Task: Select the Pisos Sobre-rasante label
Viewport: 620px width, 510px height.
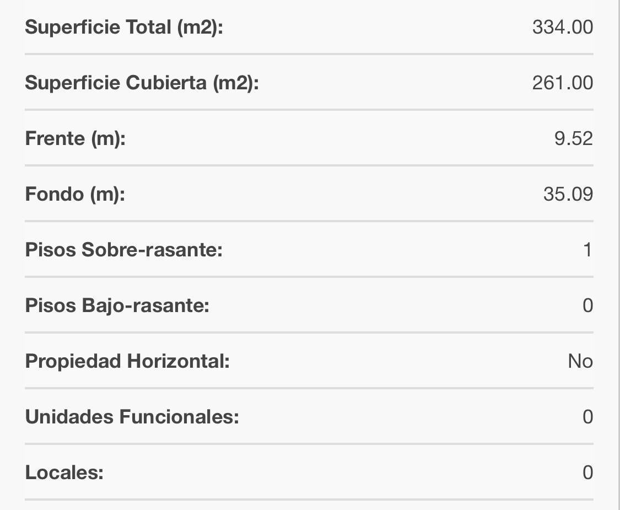Action: click(124, 250)
